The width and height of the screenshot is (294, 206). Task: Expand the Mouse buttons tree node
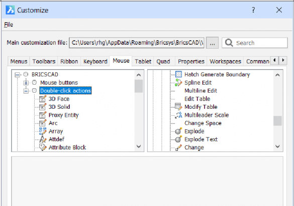pos(26,83)
